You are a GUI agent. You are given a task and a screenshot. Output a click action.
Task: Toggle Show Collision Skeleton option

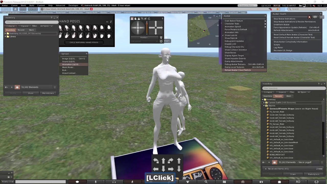[236, 50]
